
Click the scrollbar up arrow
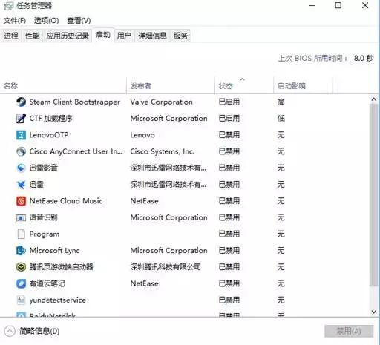click(374, 99)
